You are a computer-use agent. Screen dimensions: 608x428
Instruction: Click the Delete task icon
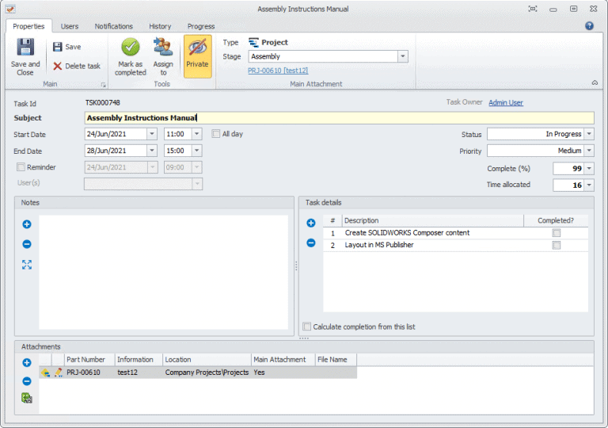pyautogui.click(x=58, y=66)
